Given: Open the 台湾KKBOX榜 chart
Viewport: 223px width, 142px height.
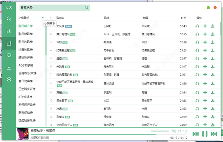Looking at the screenshot, I should [x=28, y=73].
